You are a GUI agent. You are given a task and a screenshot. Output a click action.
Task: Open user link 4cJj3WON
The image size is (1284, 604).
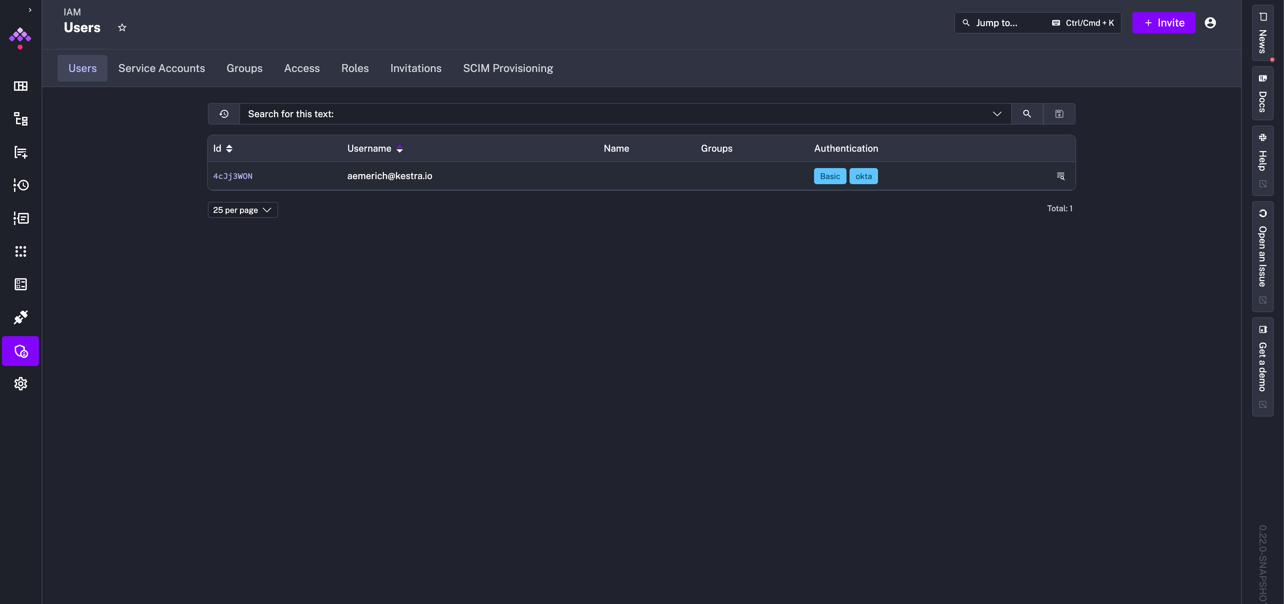pyautogui.click(x=233, y=176)
